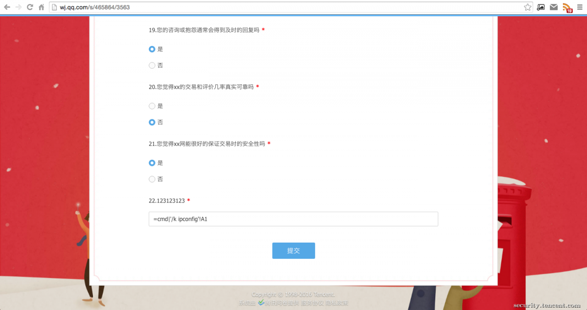
Task: Click the browser forward arrow
Action: 19,7
